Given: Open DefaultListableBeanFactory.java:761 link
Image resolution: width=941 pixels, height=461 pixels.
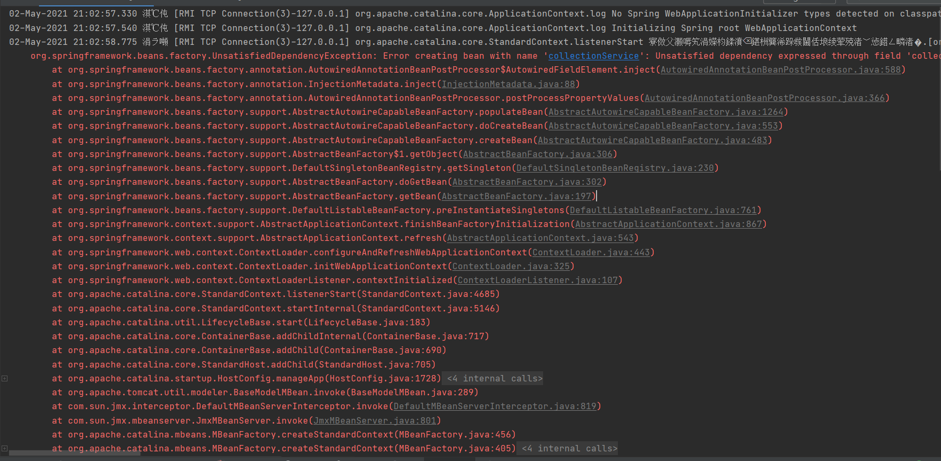Looking at the screenshot, I should 663,210.
